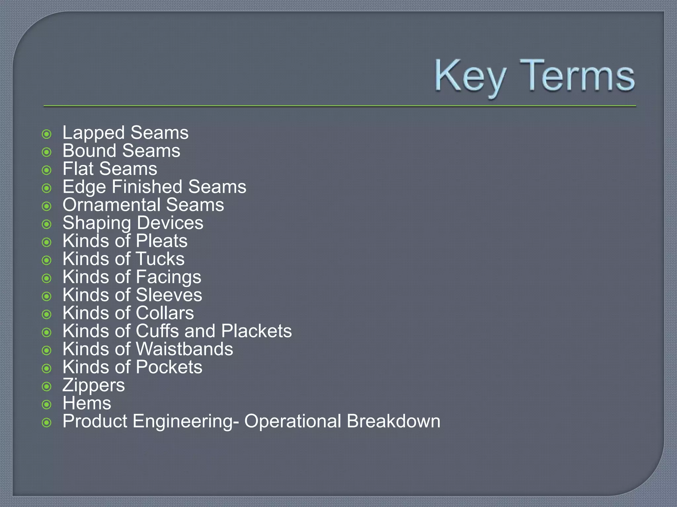
Task: Select the Kinds of Sleeves line
Action: pyautogui.click(x=132, y=295)
